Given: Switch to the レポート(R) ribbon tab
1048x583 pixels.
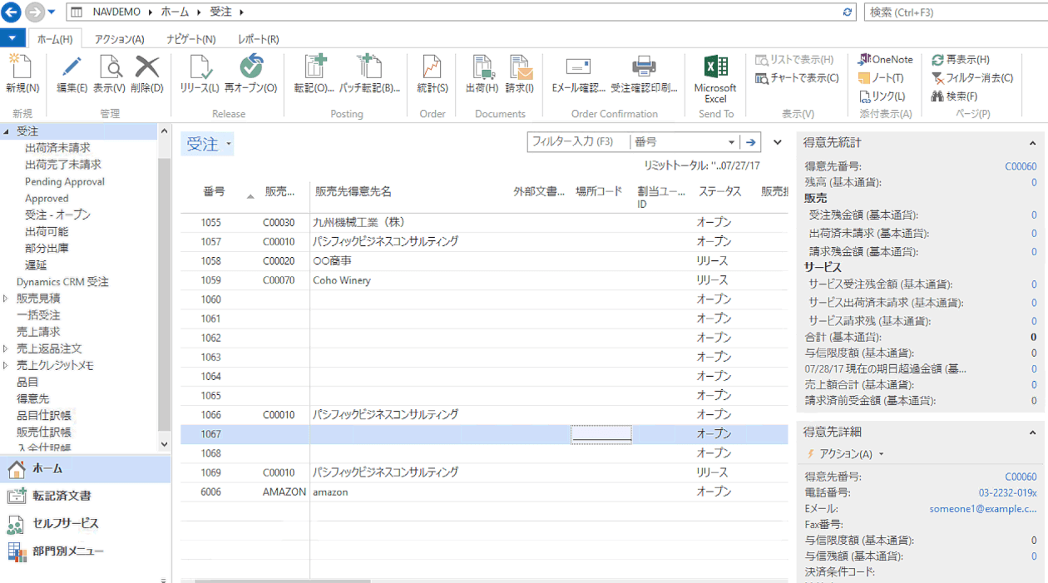Looking at the screenshot, I should point(258,39).
